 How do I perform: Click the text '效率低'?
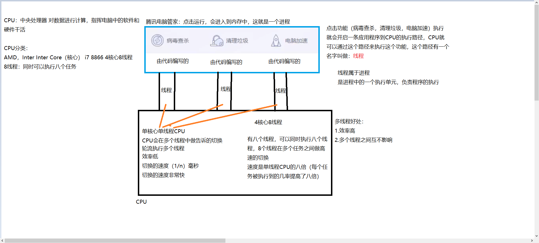click(x=150, y=156)
